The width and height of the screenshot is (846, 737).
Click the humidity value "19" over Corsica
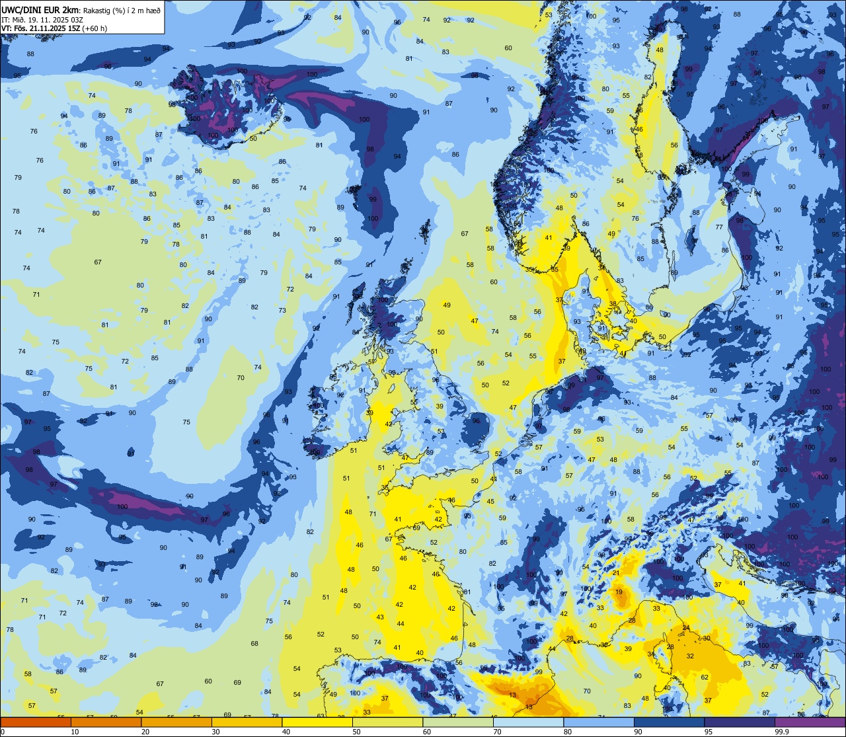[x=619, y=592]
